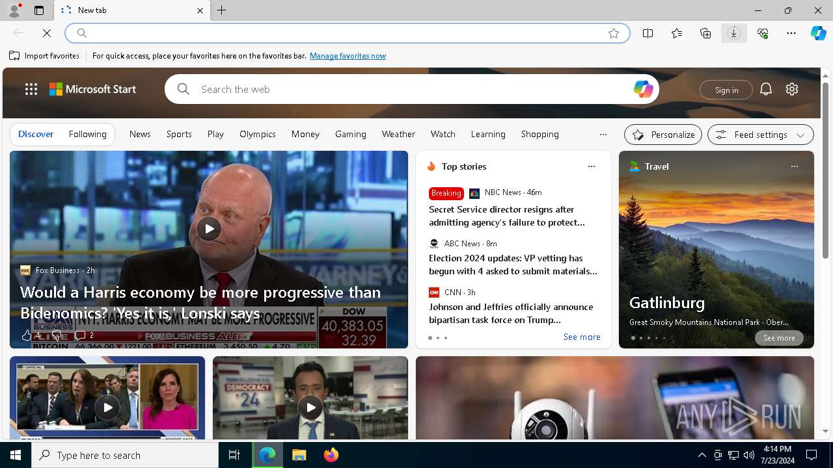Click Import favorites button
This screenshot has width=833, height=468.
click(x=44, y=56)
